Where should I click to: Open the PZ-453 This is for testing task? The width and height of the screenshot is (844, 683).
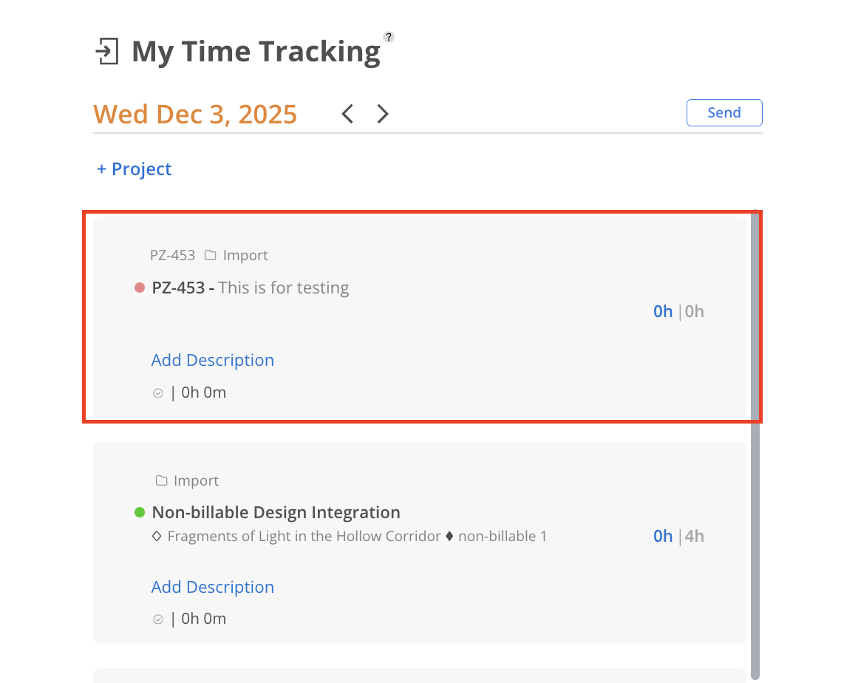[x=251, y=288]
